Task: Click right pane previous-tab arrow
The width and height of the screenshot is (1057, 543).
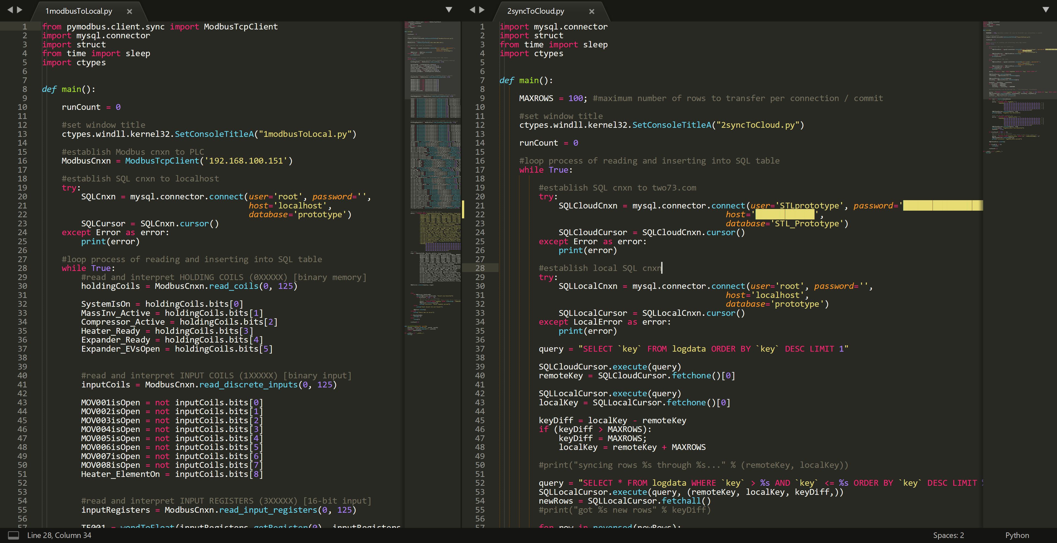Action: pyautogui.click(x=472, y=9)
